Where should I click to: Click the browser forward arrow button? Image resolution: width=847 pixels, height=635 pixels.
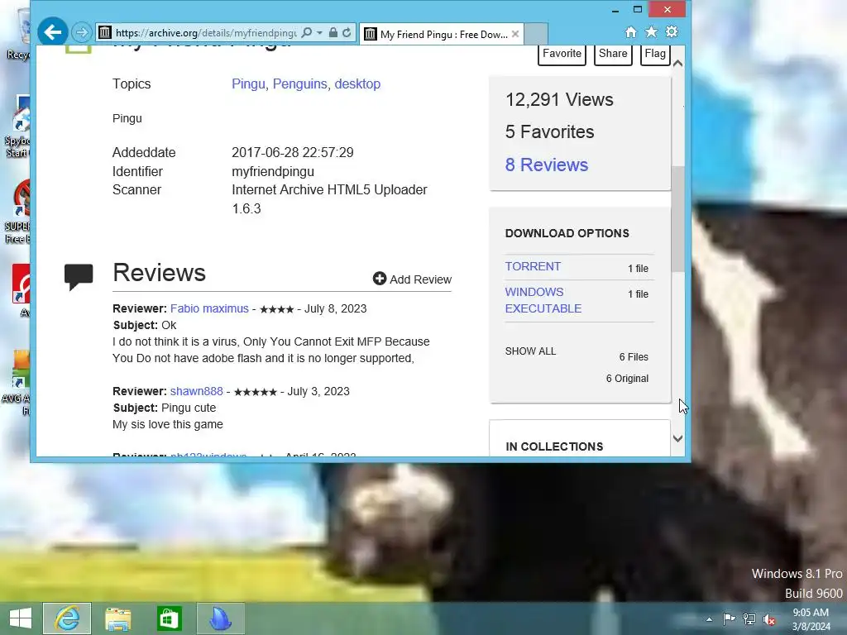[x=82, y=33]
